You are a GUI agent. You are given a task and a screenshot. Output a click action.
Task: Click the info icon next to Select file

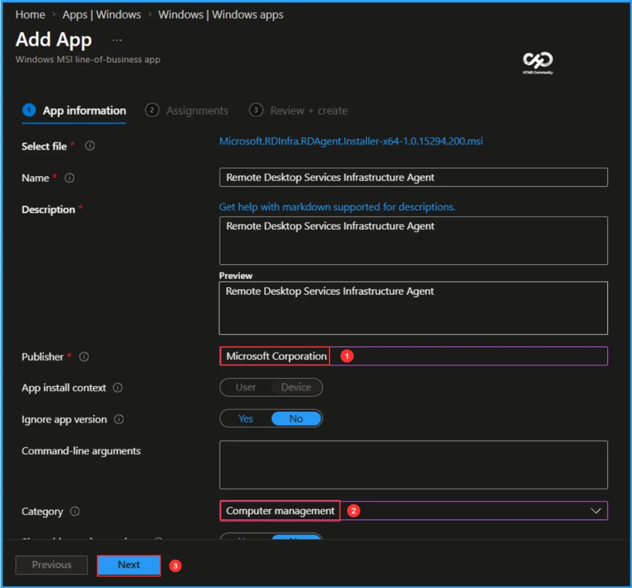90,145
